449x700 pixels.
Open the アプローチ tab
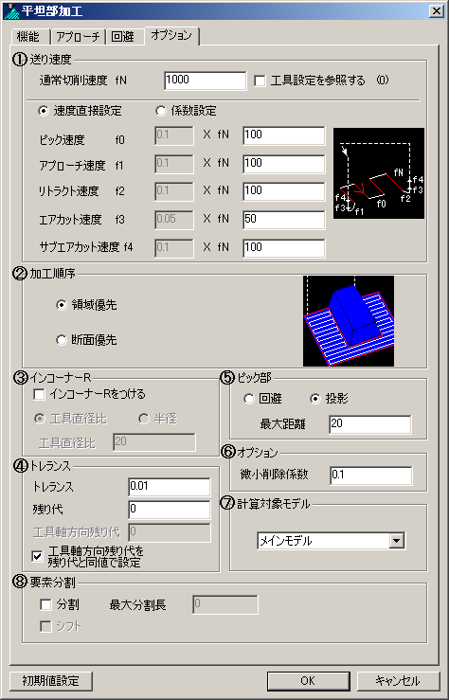pyautogui.click(x=78, y=37)
